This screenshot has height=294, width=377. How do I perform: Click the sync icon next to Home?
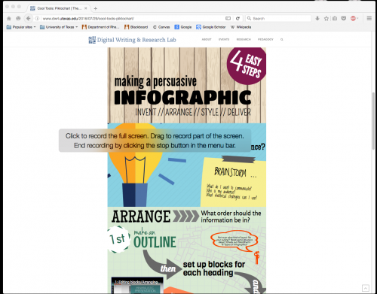click(18, 19)
